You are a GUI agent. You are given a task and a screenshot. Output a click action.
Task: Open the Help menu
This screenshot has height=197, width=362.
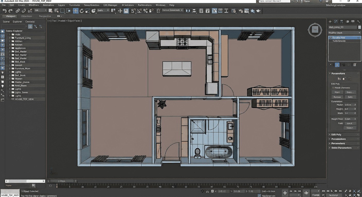[172, 5]
